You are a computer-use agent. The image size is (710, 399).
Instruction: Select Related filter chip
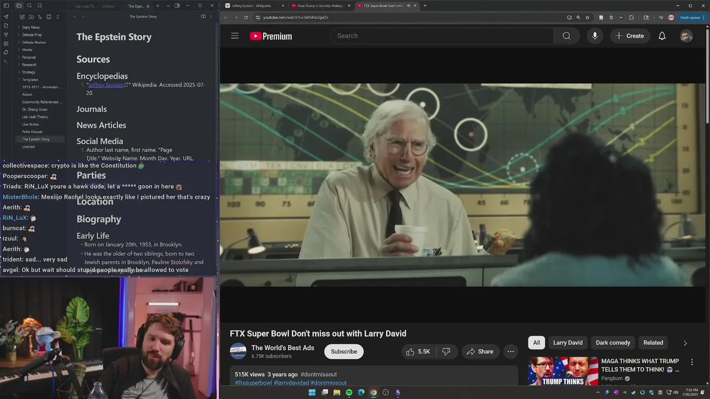click(x=653, y=343)
